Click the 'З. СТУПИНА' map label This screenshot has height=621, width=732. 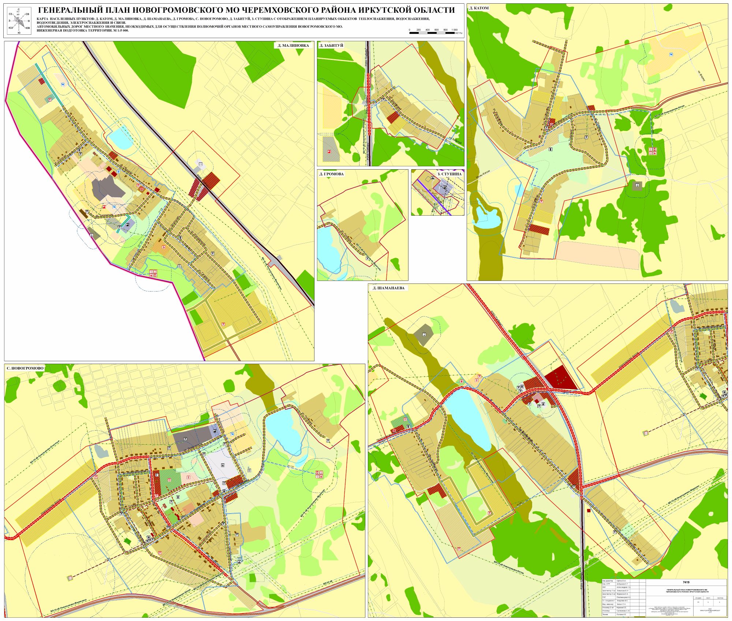pos(449,174)
